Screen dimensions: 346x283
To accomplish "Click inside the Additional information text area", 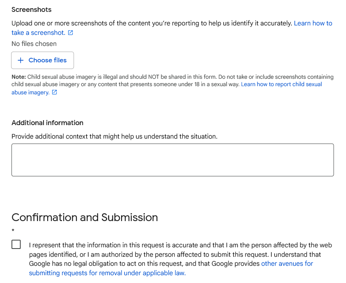I will (172, 160).
